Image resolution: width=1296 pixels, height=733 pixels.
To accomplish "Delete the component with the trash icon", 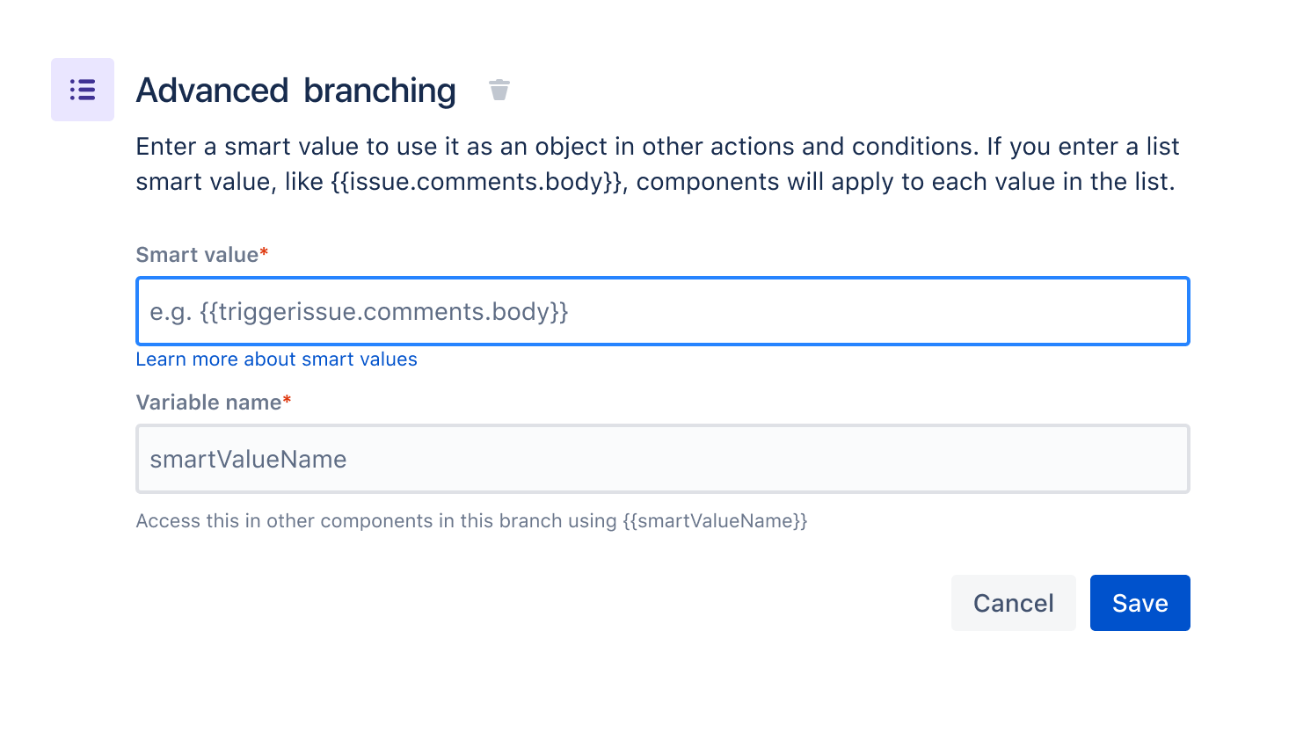I will [x=499, y=90].
